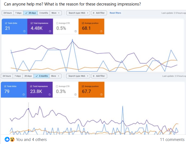Click help icon on the 67.7 position card
This screenshot has height=144, width=186.
pos(101,94)
